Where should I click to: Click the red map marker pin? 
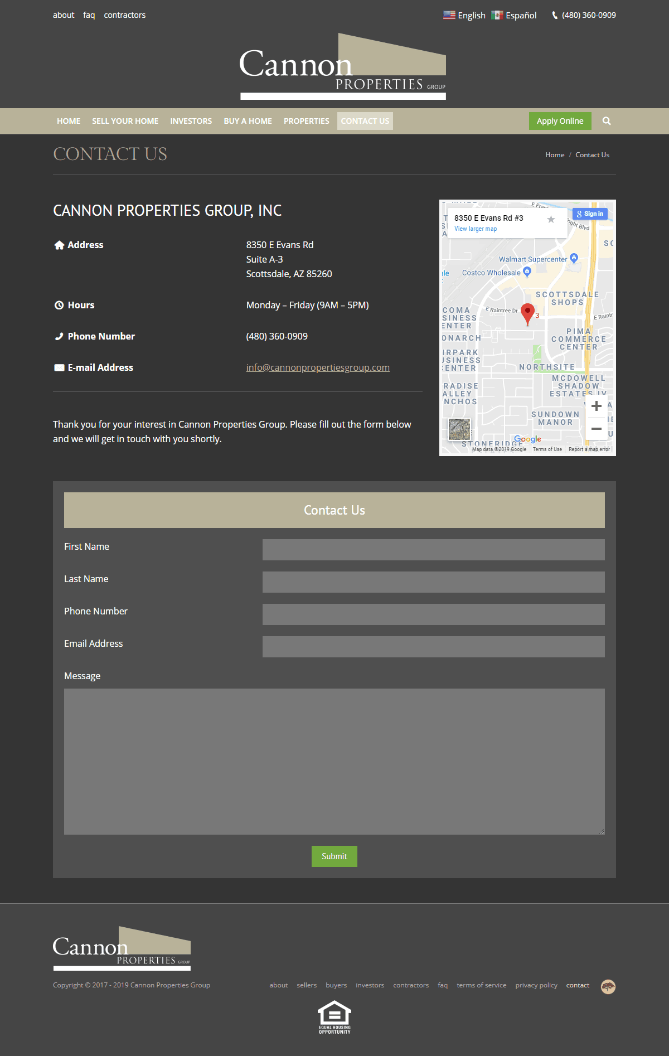coord(527,314)
